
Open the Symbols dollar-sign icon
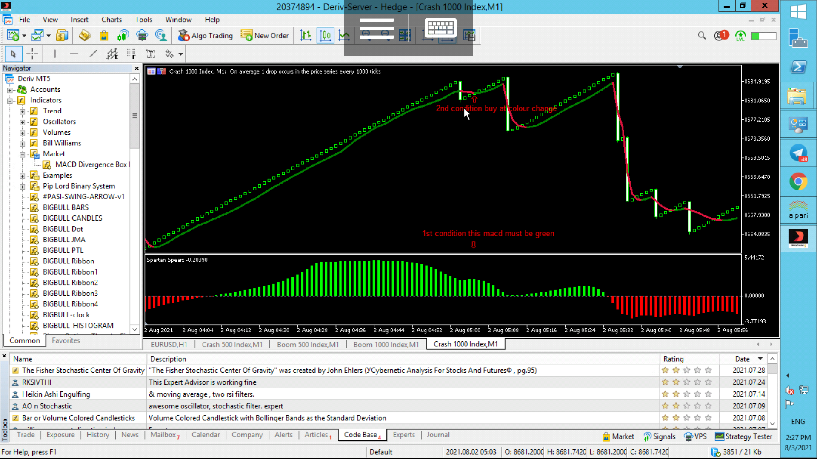[62, 36]
